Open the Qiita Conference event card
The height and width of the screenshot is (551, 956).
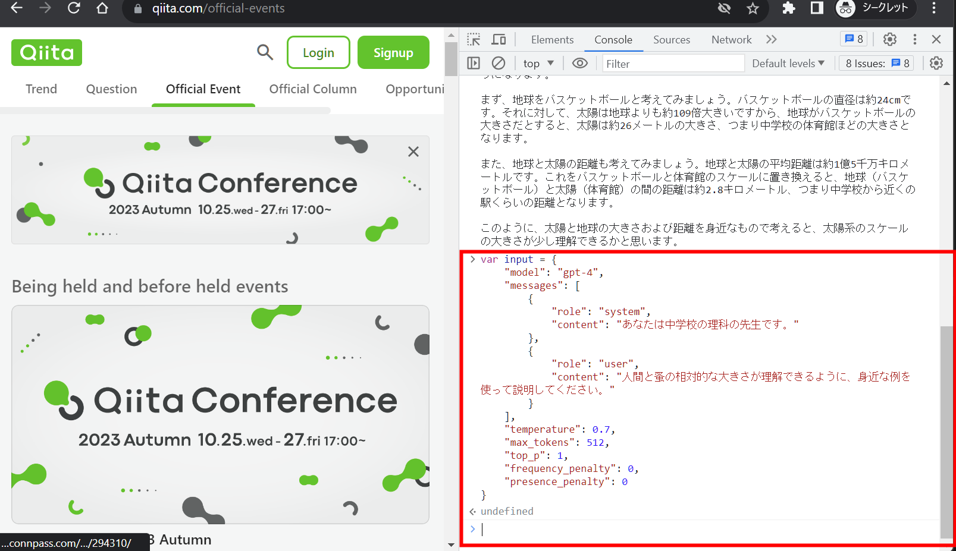220,414
